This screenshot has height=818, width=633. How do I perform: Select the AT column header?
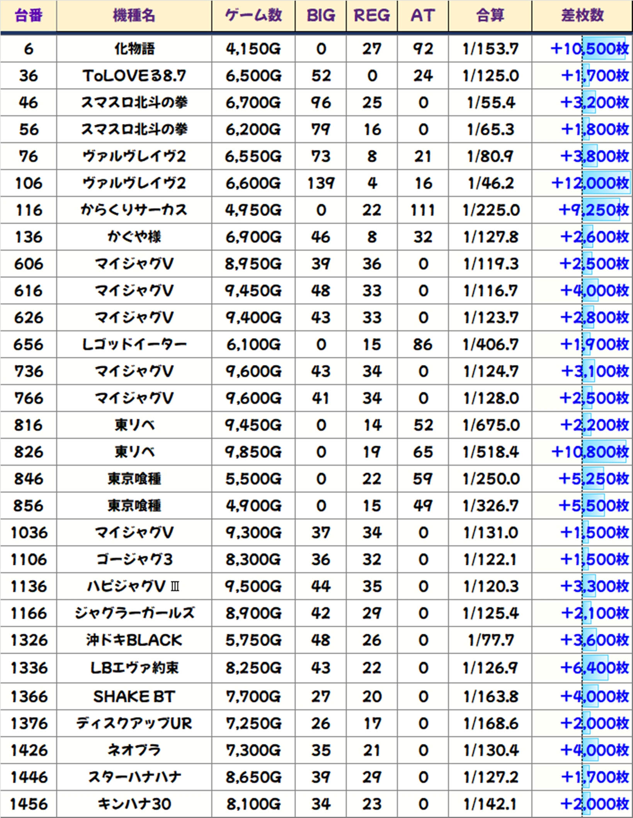[x=422, y=16]
